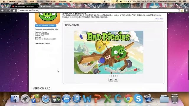Image resolution: width=189 pixels, height=106 pixels.
Task: Open the folder stack in dock
Action: click(164, 99)
